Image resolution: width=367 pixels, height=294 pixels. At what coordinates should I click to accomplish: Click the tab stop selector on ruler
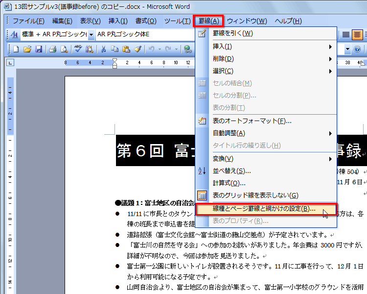tap(10, 63)
